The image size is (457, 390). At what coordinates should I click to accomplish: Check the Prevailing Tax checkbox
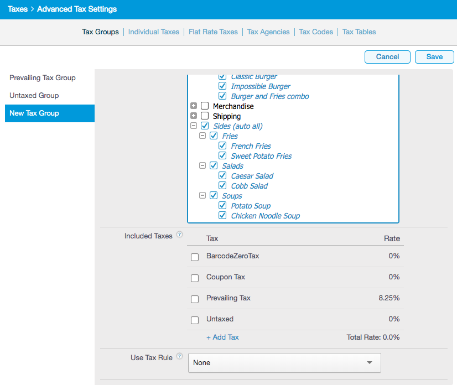(195, 299)
